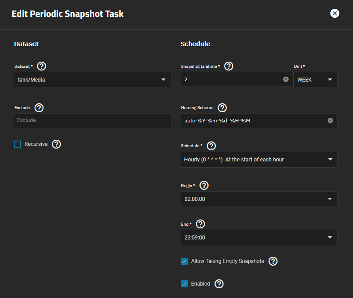353x298 pixels.
Task: Show Naming Schema help tooltip
Action: pos(222,107)
